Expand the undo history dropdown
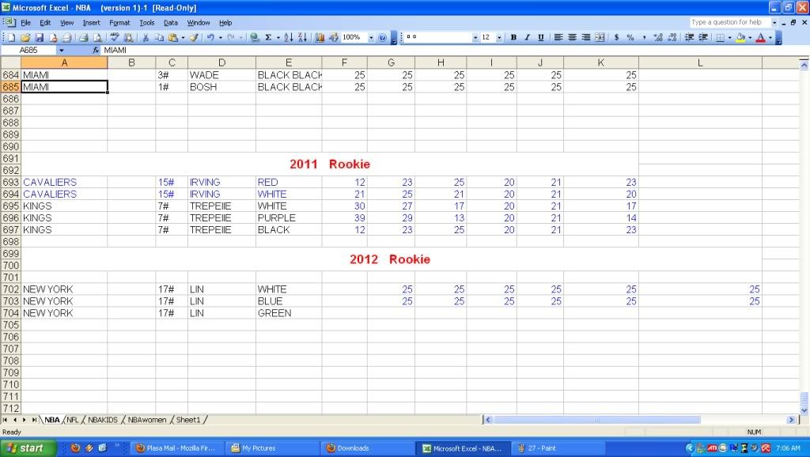The image size is (810, 457). point(221,37)
